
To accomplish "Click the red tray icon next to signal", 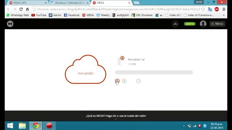I will coord(200,126).
